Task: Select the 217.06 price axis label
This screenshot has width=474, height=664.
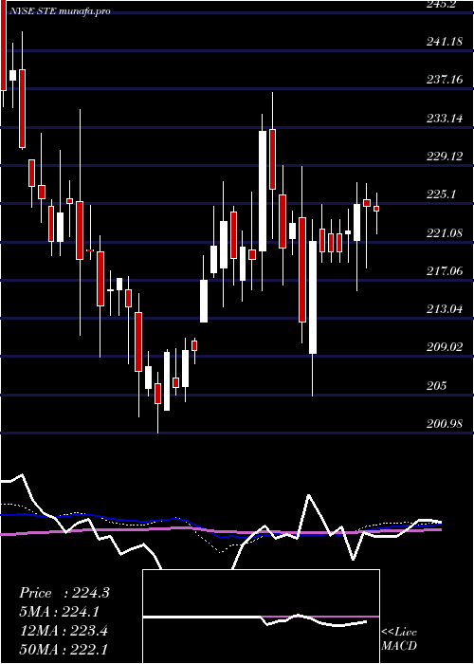Action: click(x=444, y=270)
